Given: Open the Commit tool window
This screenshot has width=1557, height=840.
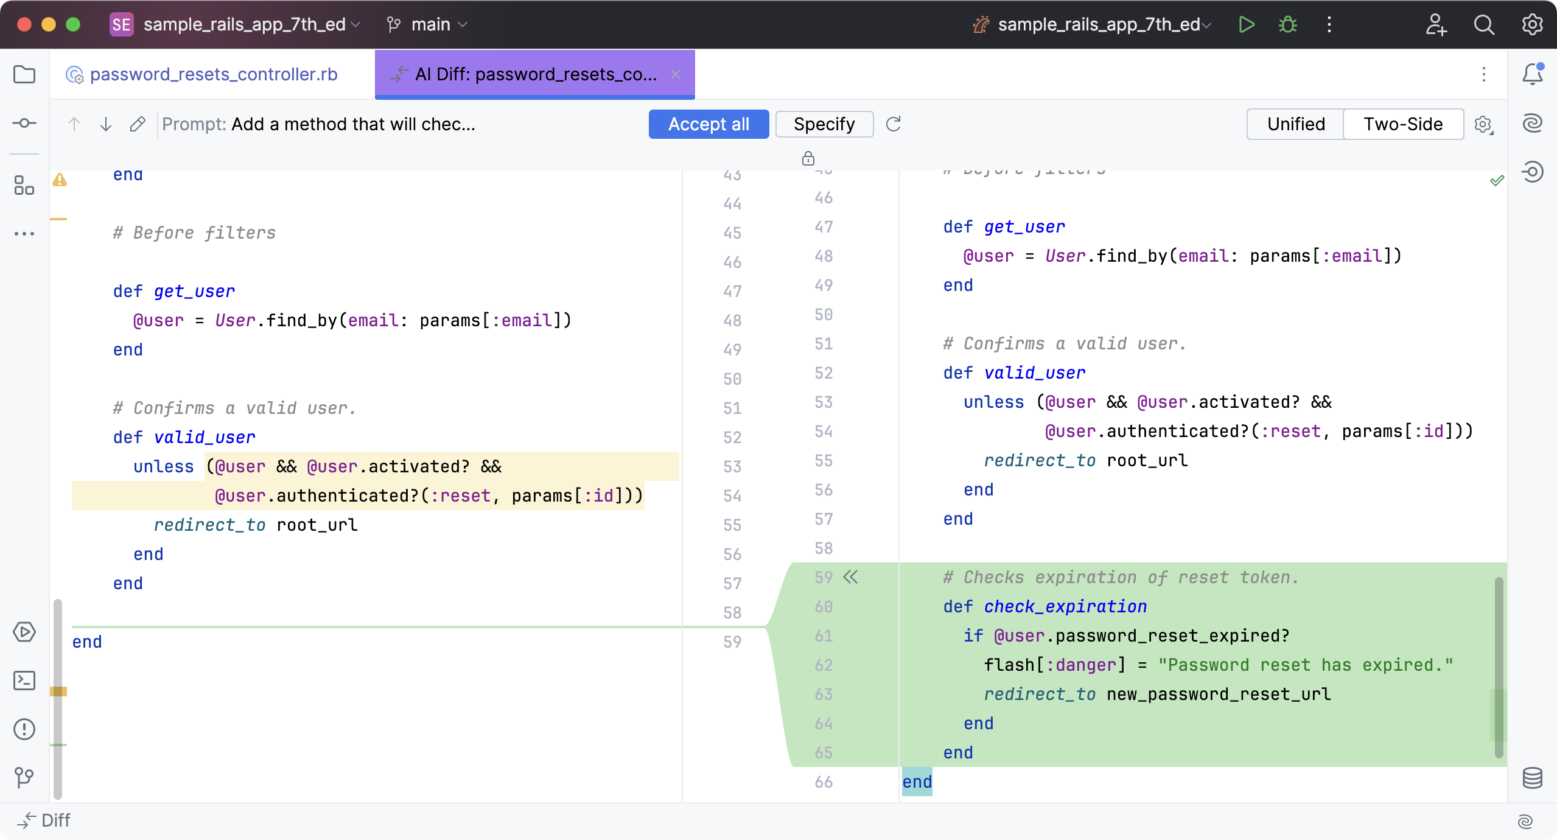Looking at the screenshot, I should pyautogui.click(x=24, y=123).
